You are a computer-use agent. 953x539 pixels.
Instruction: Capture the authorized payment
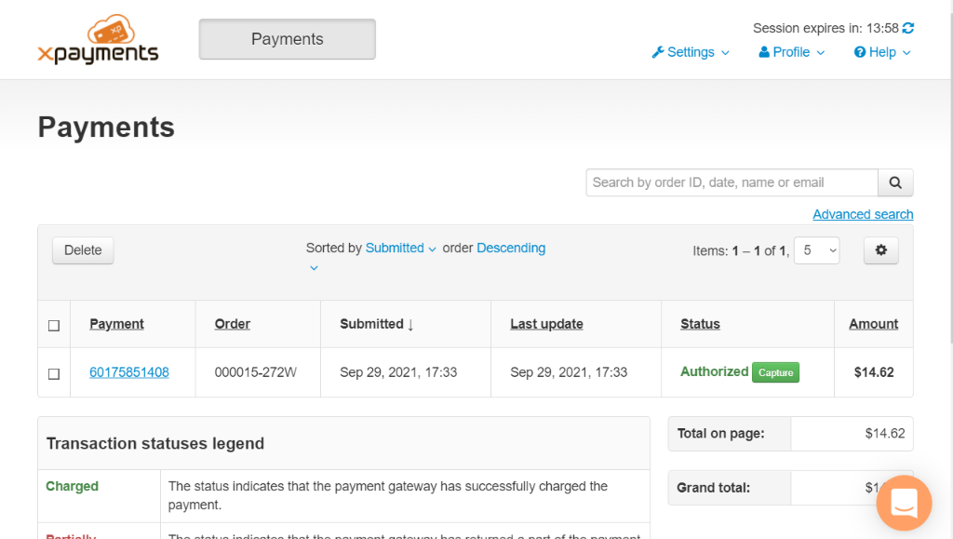click(775, 372)
